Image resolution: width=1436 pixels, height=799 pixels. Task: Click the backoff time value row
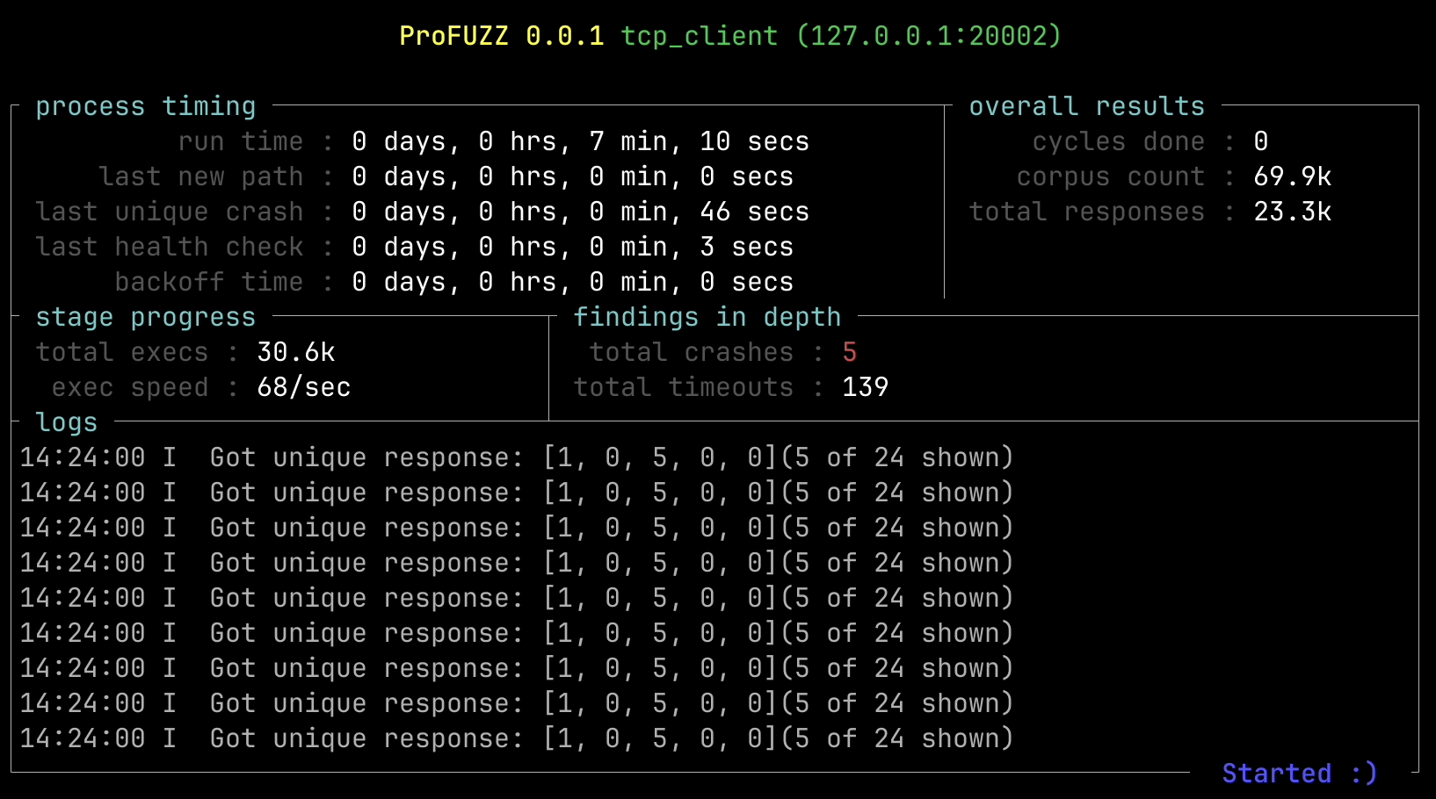[572, 282]
